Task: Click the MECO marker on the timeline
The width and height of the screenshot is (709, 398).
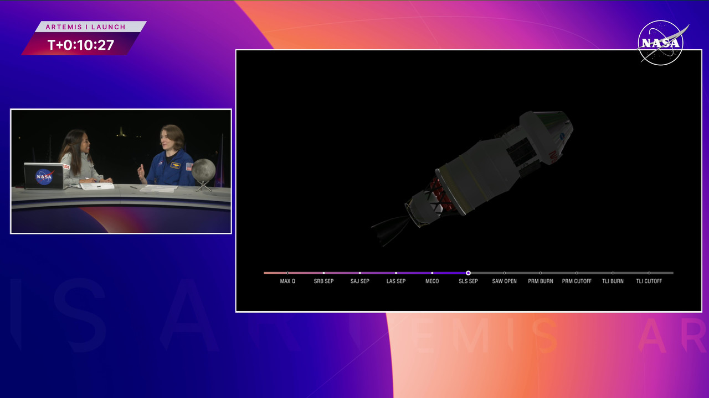Action: coord(432,273)
